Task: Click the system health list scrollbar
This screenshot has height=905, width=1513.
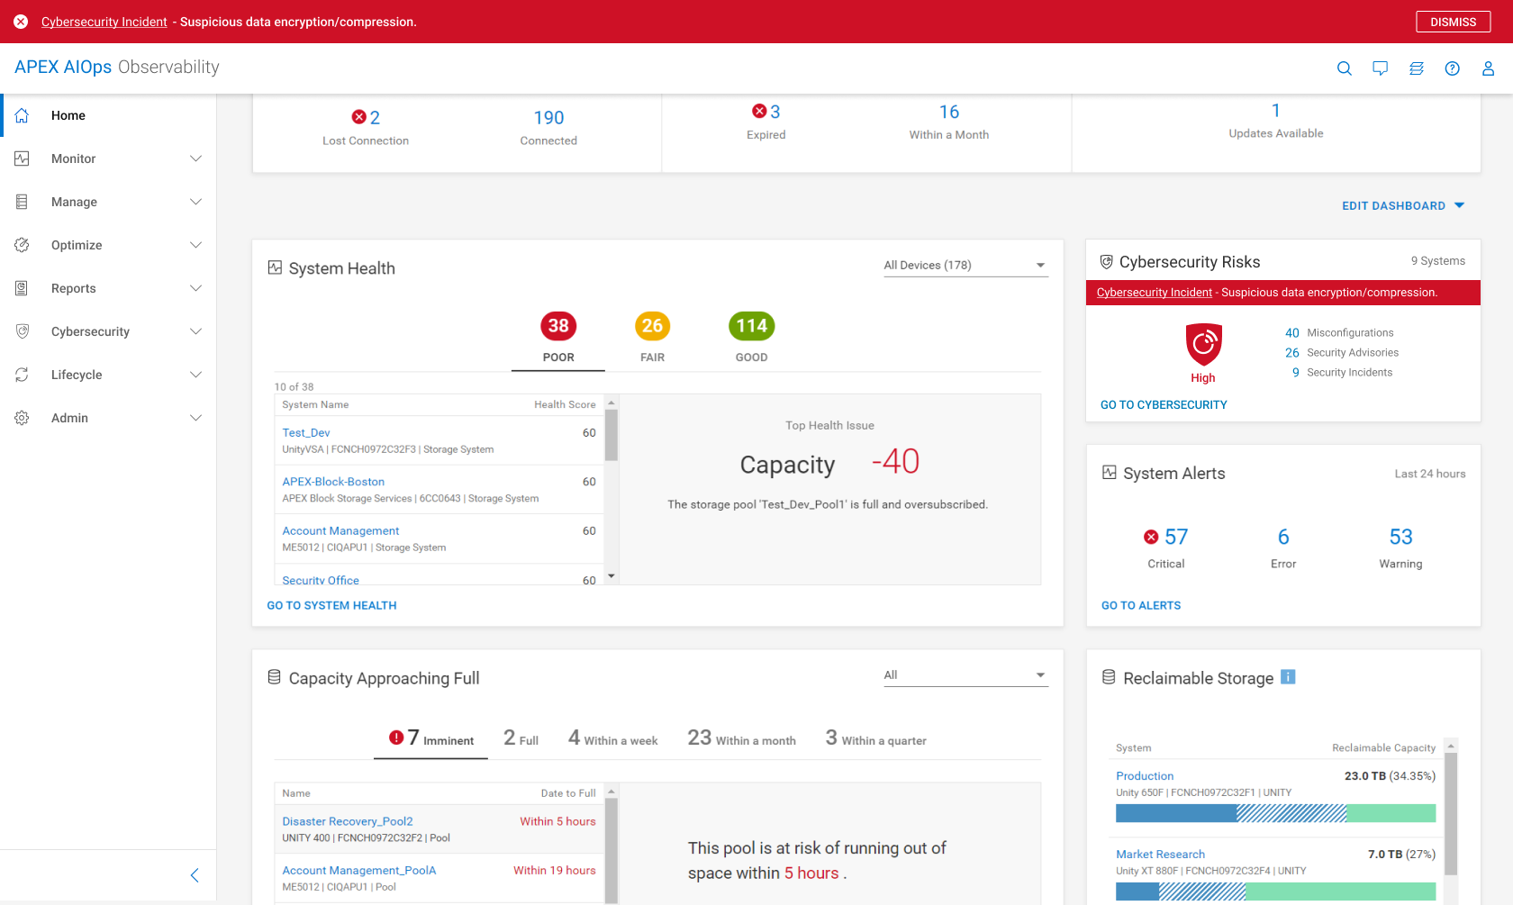Action: [x=612, y=436]
